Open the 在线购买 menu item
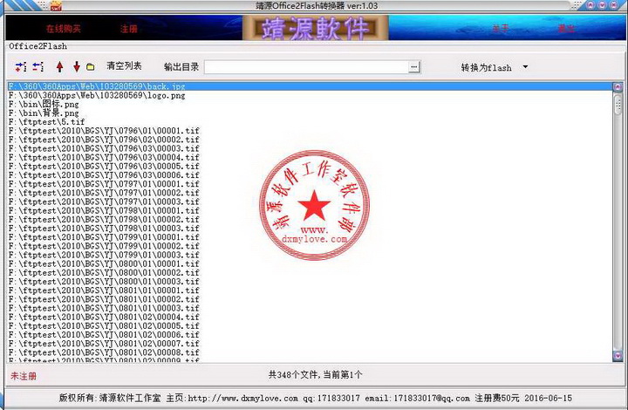Viewport: 628px width, 410px height. (x=64, y=29)
